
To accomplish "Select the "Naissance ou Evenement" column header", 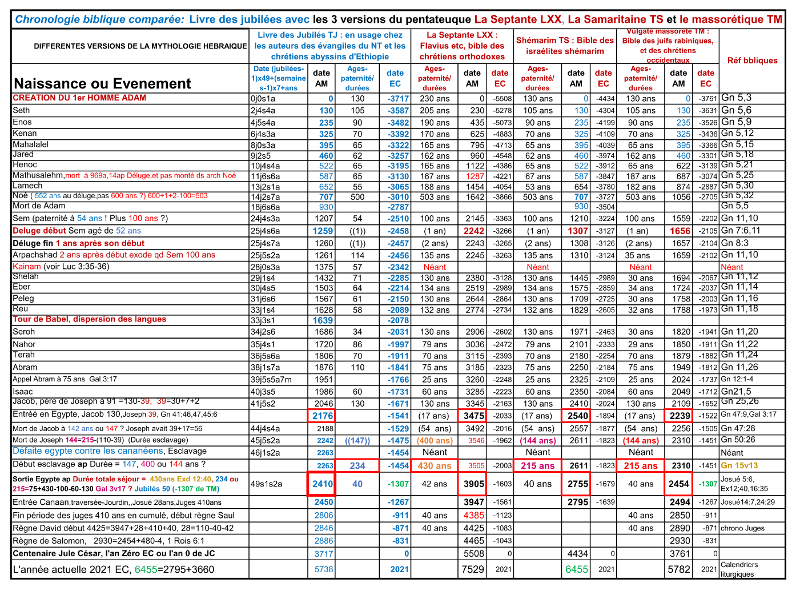I will (102, 83).
